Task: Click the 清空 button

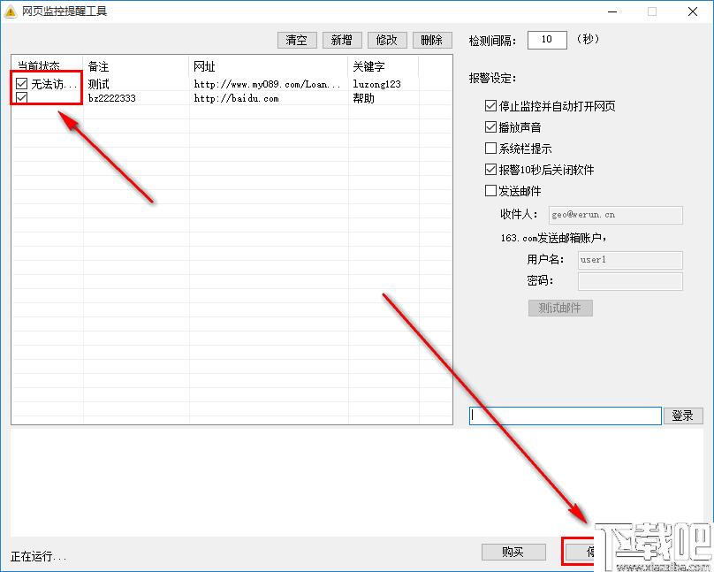Action: (x=296, y=40)
